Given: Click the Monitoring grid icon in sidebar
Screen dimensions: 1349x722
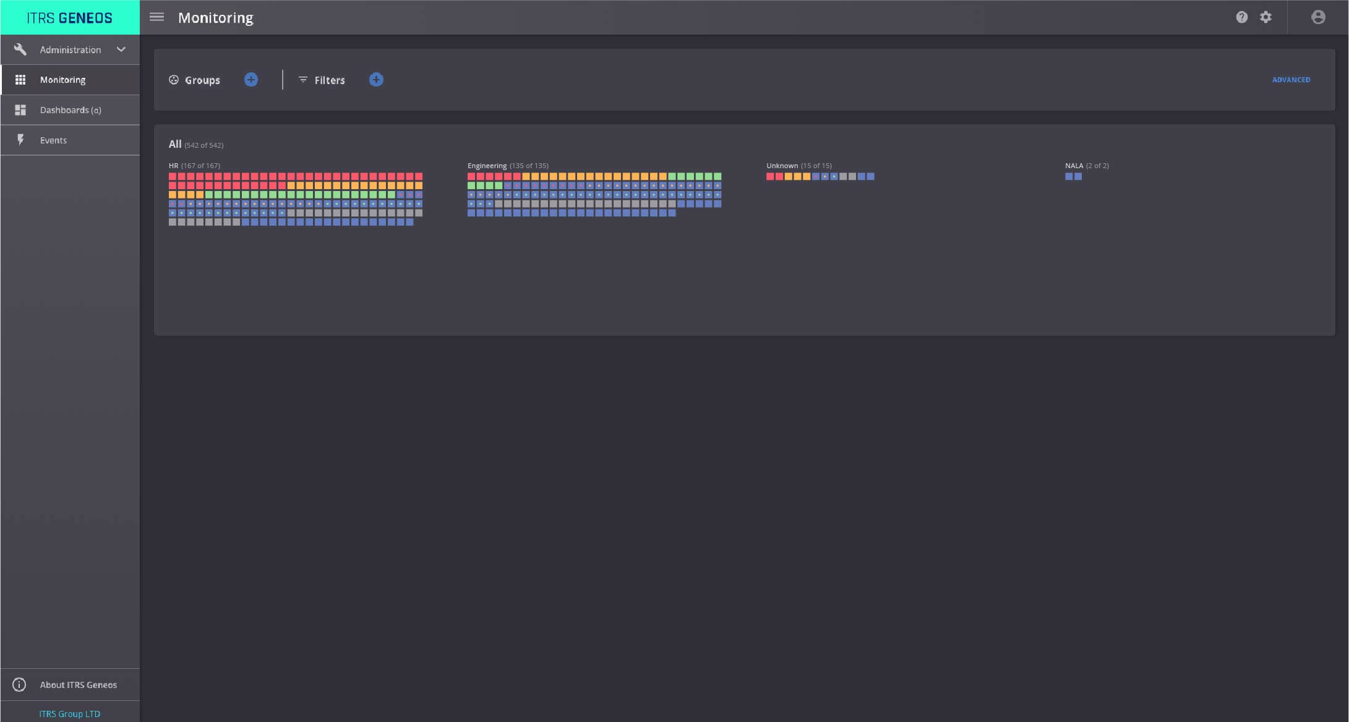Looking at the screenshot, I should point(20,79).
